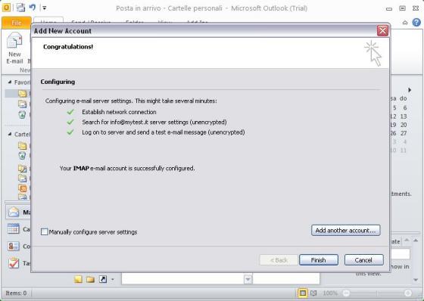The width and height of the screenshot is (424, 301).
Task: Collapse the Favorites section in navigation pane
Action: click(10, 82)
